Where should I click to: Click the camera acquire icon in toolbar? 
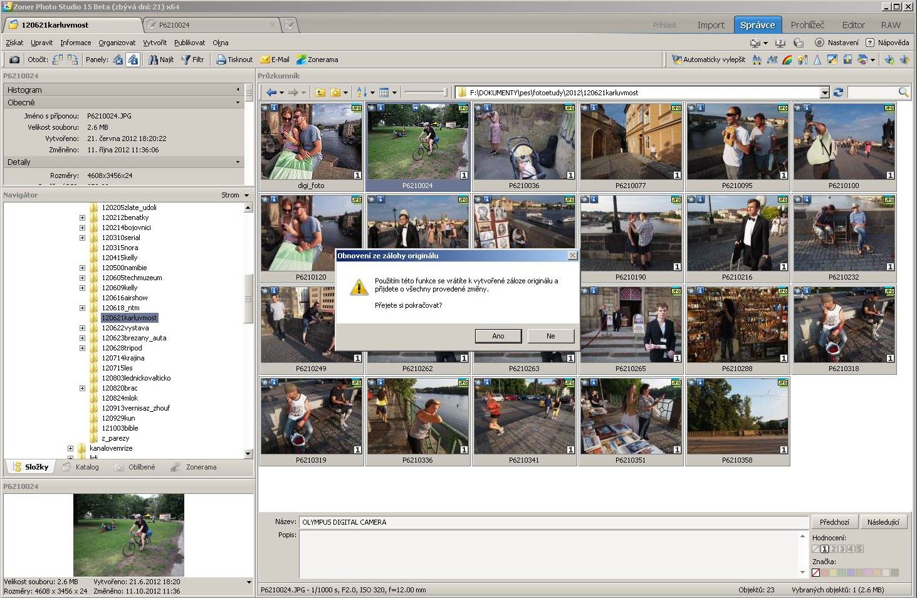click(14, 60)
